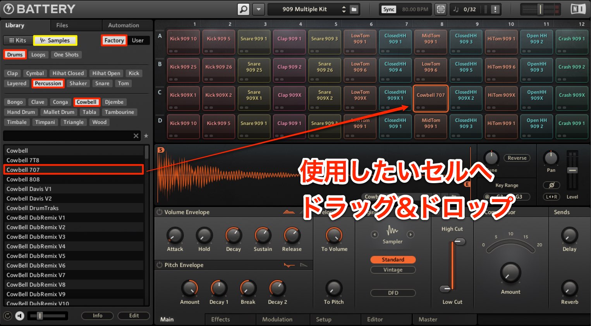This screenshot has height=326, width=591.
Task: Select Cowbell Davis V1 in results list
Action: pyautogui.click(x=74, y=189)
